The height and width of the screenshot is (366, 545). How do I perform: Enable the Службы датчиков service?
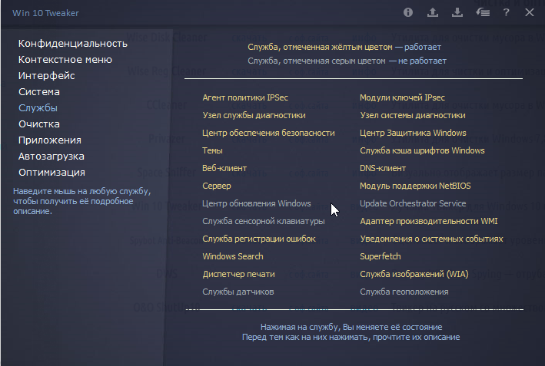coord(238,292)
